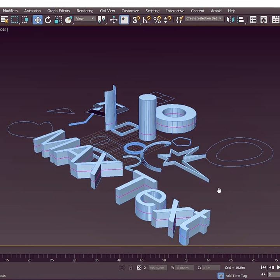The height and width of the screenshot is (280, 280).
Task: Go to the start frame
Action: pos(263,267)
